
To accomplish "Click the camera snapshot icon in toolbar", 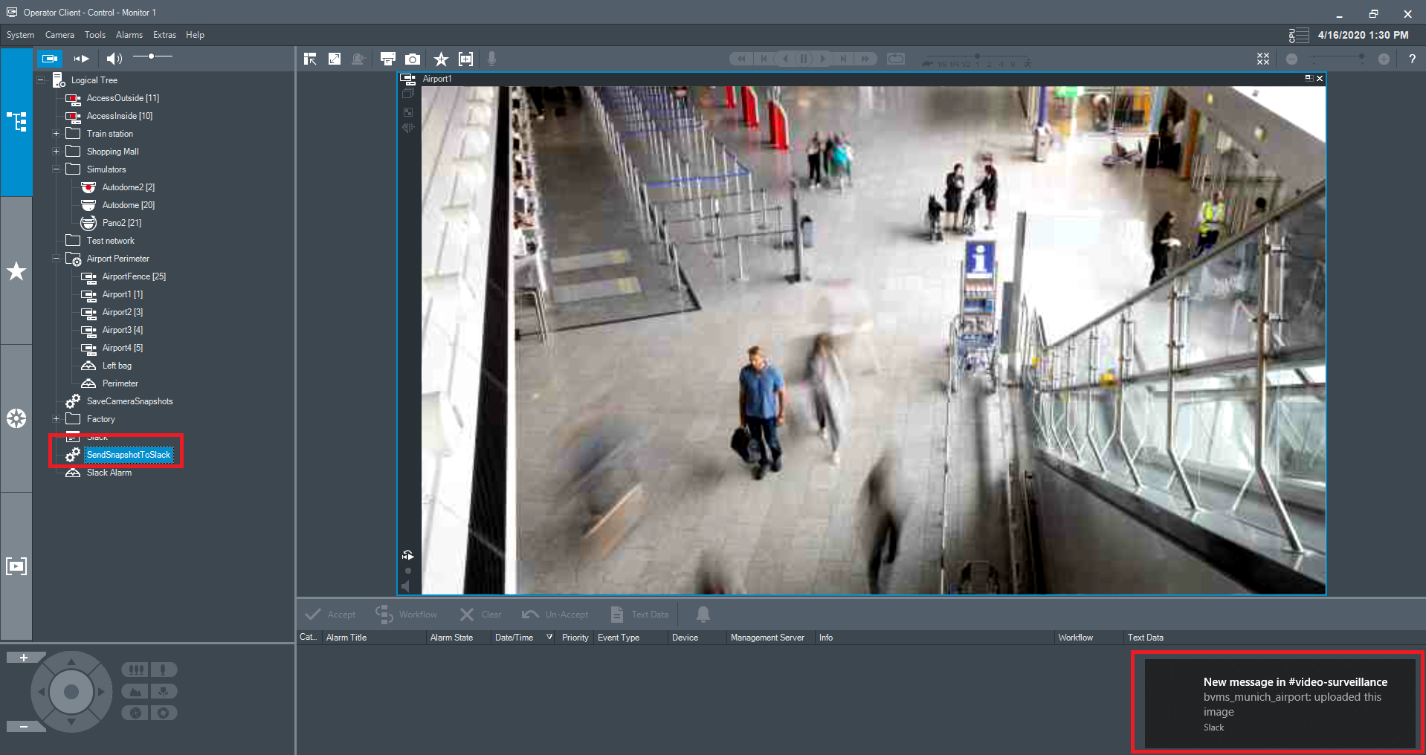I will tap(413, 59).
